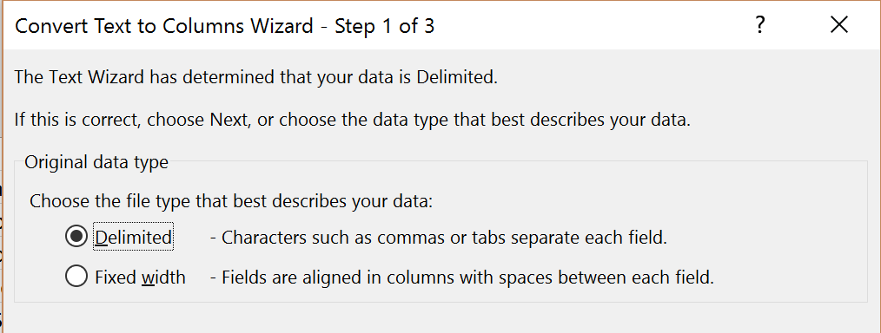This screenshot has height=333, width=881.
Task: Click the word Delimited in the first sentence
Action: [x=457, y=77]
